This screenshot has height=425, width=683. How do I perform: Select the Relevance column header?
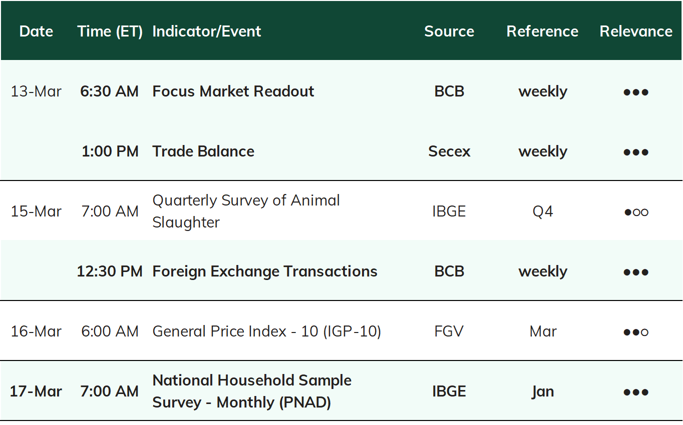point(636,31)
